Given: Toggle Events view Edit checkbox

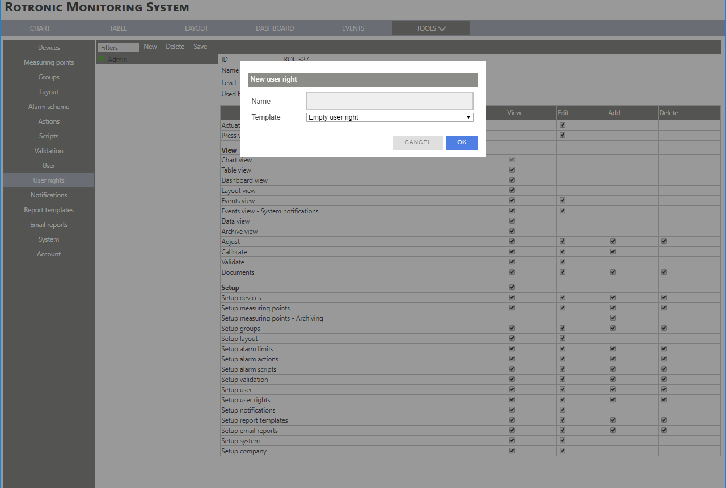Looking at the screenshot, I should [x=563, y=201].
